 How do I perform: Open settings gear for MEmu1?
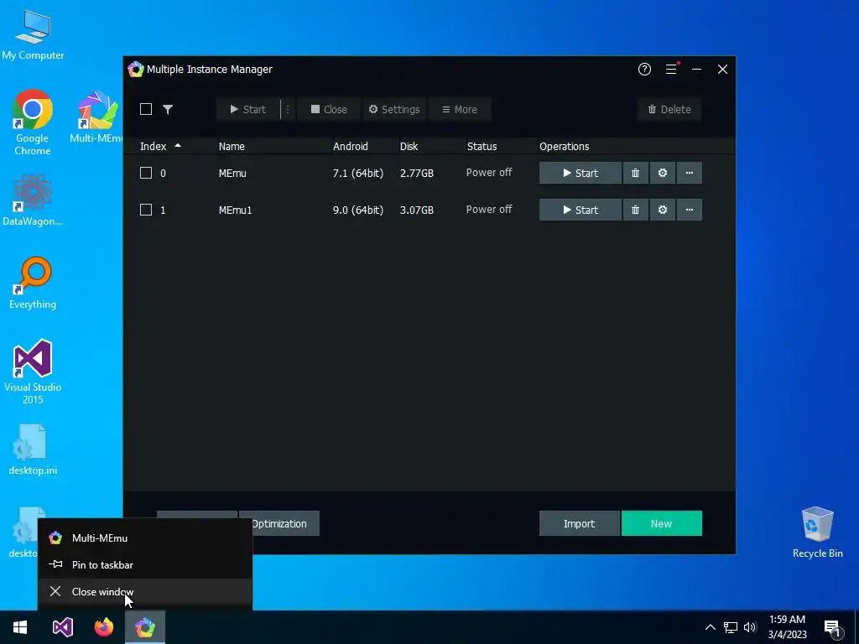tap(663, 210)
